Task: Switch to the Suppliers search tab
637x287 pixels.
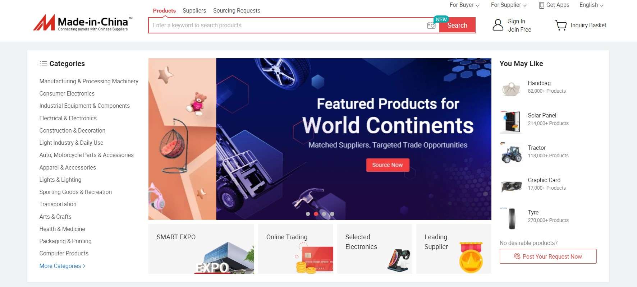Action: click(x=194, y=10)
